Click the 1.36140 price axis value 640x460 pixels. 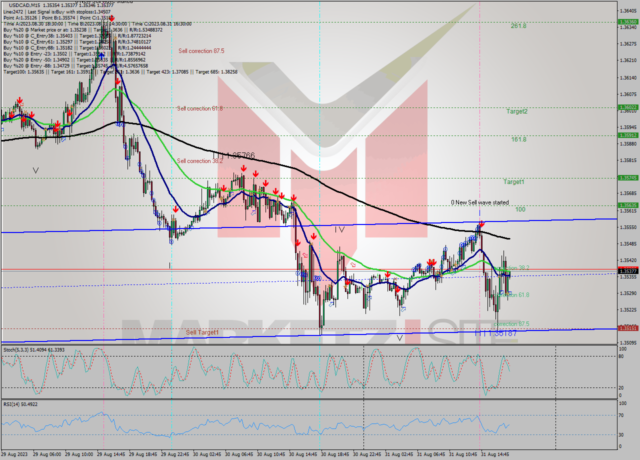click(x=627, y=77)
